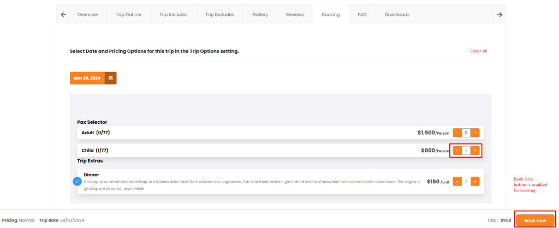The height and width of the screenshot is (228, 559).
Task: Click the Mar 29, 2024 date button
Action: pos(87,78)
